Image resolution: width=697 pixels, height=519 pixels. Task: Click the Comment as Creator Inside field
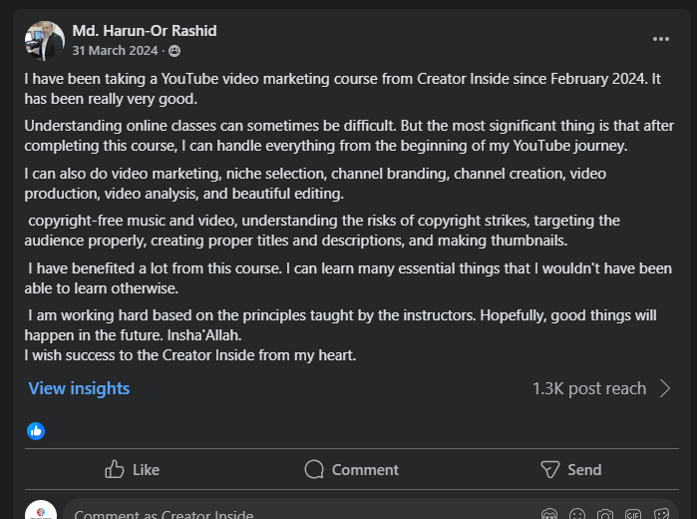299,515
